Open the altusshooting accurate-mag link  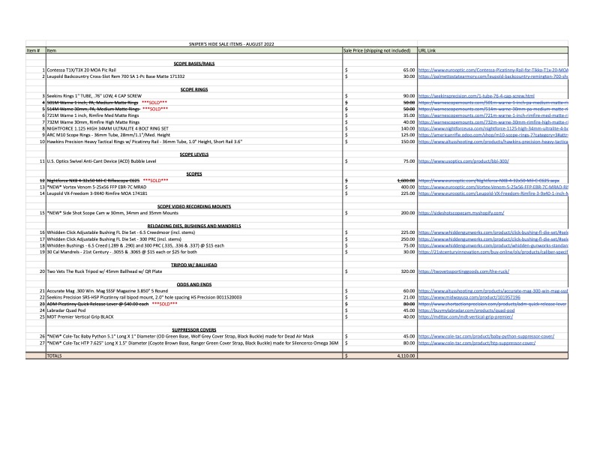click(x=493, y=291)
